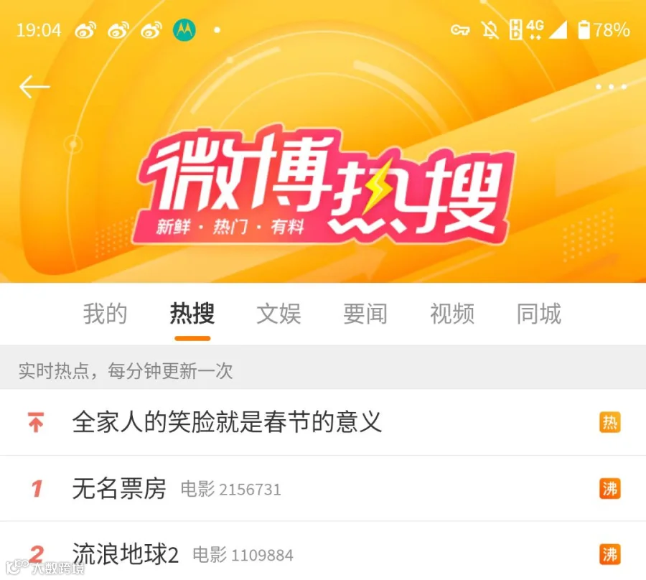The image size is (646, 580).
Task: Tap the green Motorola icon in status bar
Action: [184, 30]
